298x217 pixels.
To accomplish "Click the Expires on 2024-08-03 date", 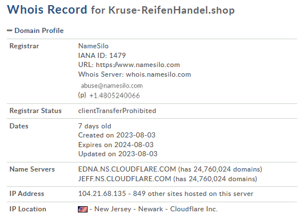I will coord(116,145).
